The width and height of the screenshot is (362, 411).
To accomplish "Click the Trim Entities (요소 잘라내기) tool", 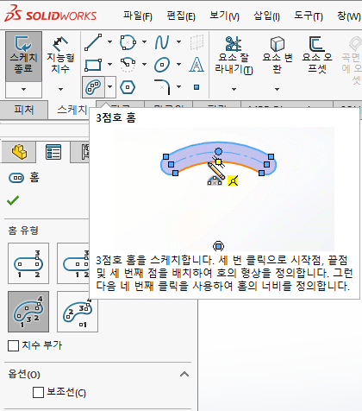I will coord(234,56).
